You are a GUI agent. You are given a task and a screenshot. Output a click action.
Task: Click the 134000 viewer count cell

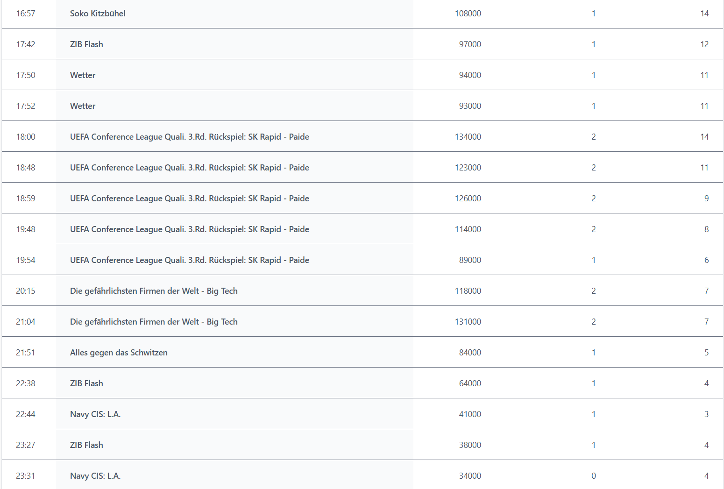pyautogui.click(x=468, y=137)
